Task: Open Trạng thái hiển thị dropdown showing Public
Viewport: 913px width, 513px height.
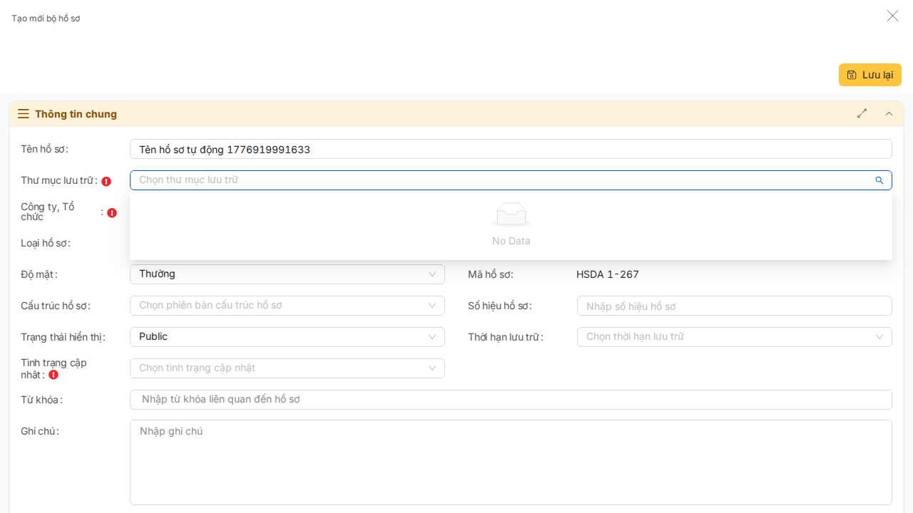Action: click(287, 337)
